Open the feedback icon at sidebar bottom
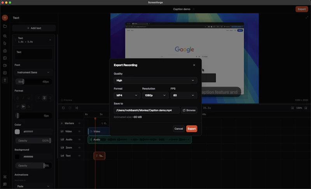This screenshot has width=311, height=189. click(5, 184)
